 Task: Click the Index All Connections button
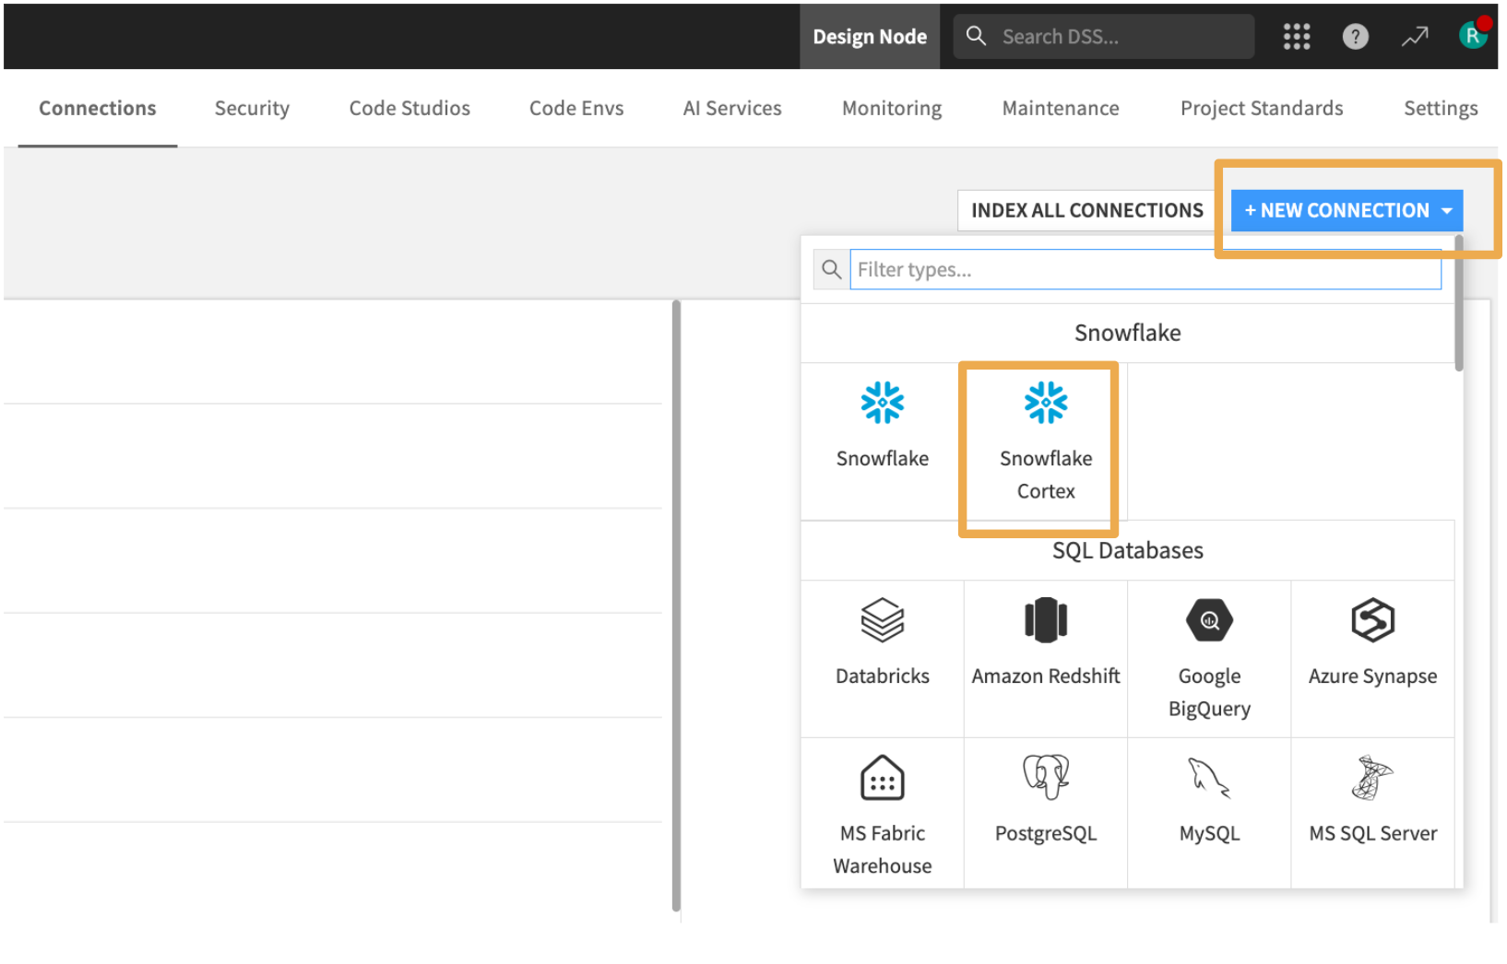1086,211
